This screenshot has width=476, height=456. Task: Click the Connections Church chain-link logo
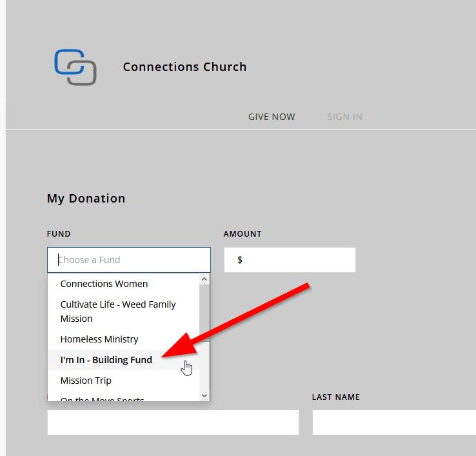click(75, 67)
